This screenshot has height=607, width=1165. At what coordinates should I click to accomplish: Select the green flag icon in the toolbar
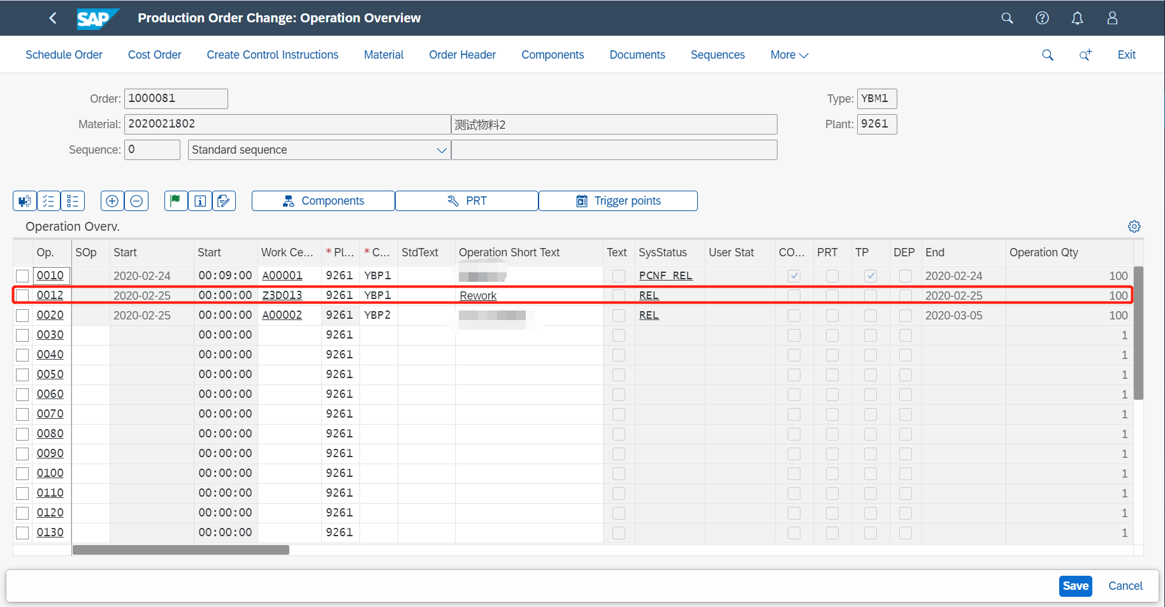[175, 200]
